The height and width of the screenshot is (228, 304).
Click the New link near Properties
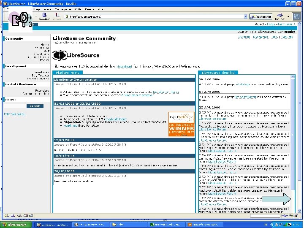click(275, 37)
